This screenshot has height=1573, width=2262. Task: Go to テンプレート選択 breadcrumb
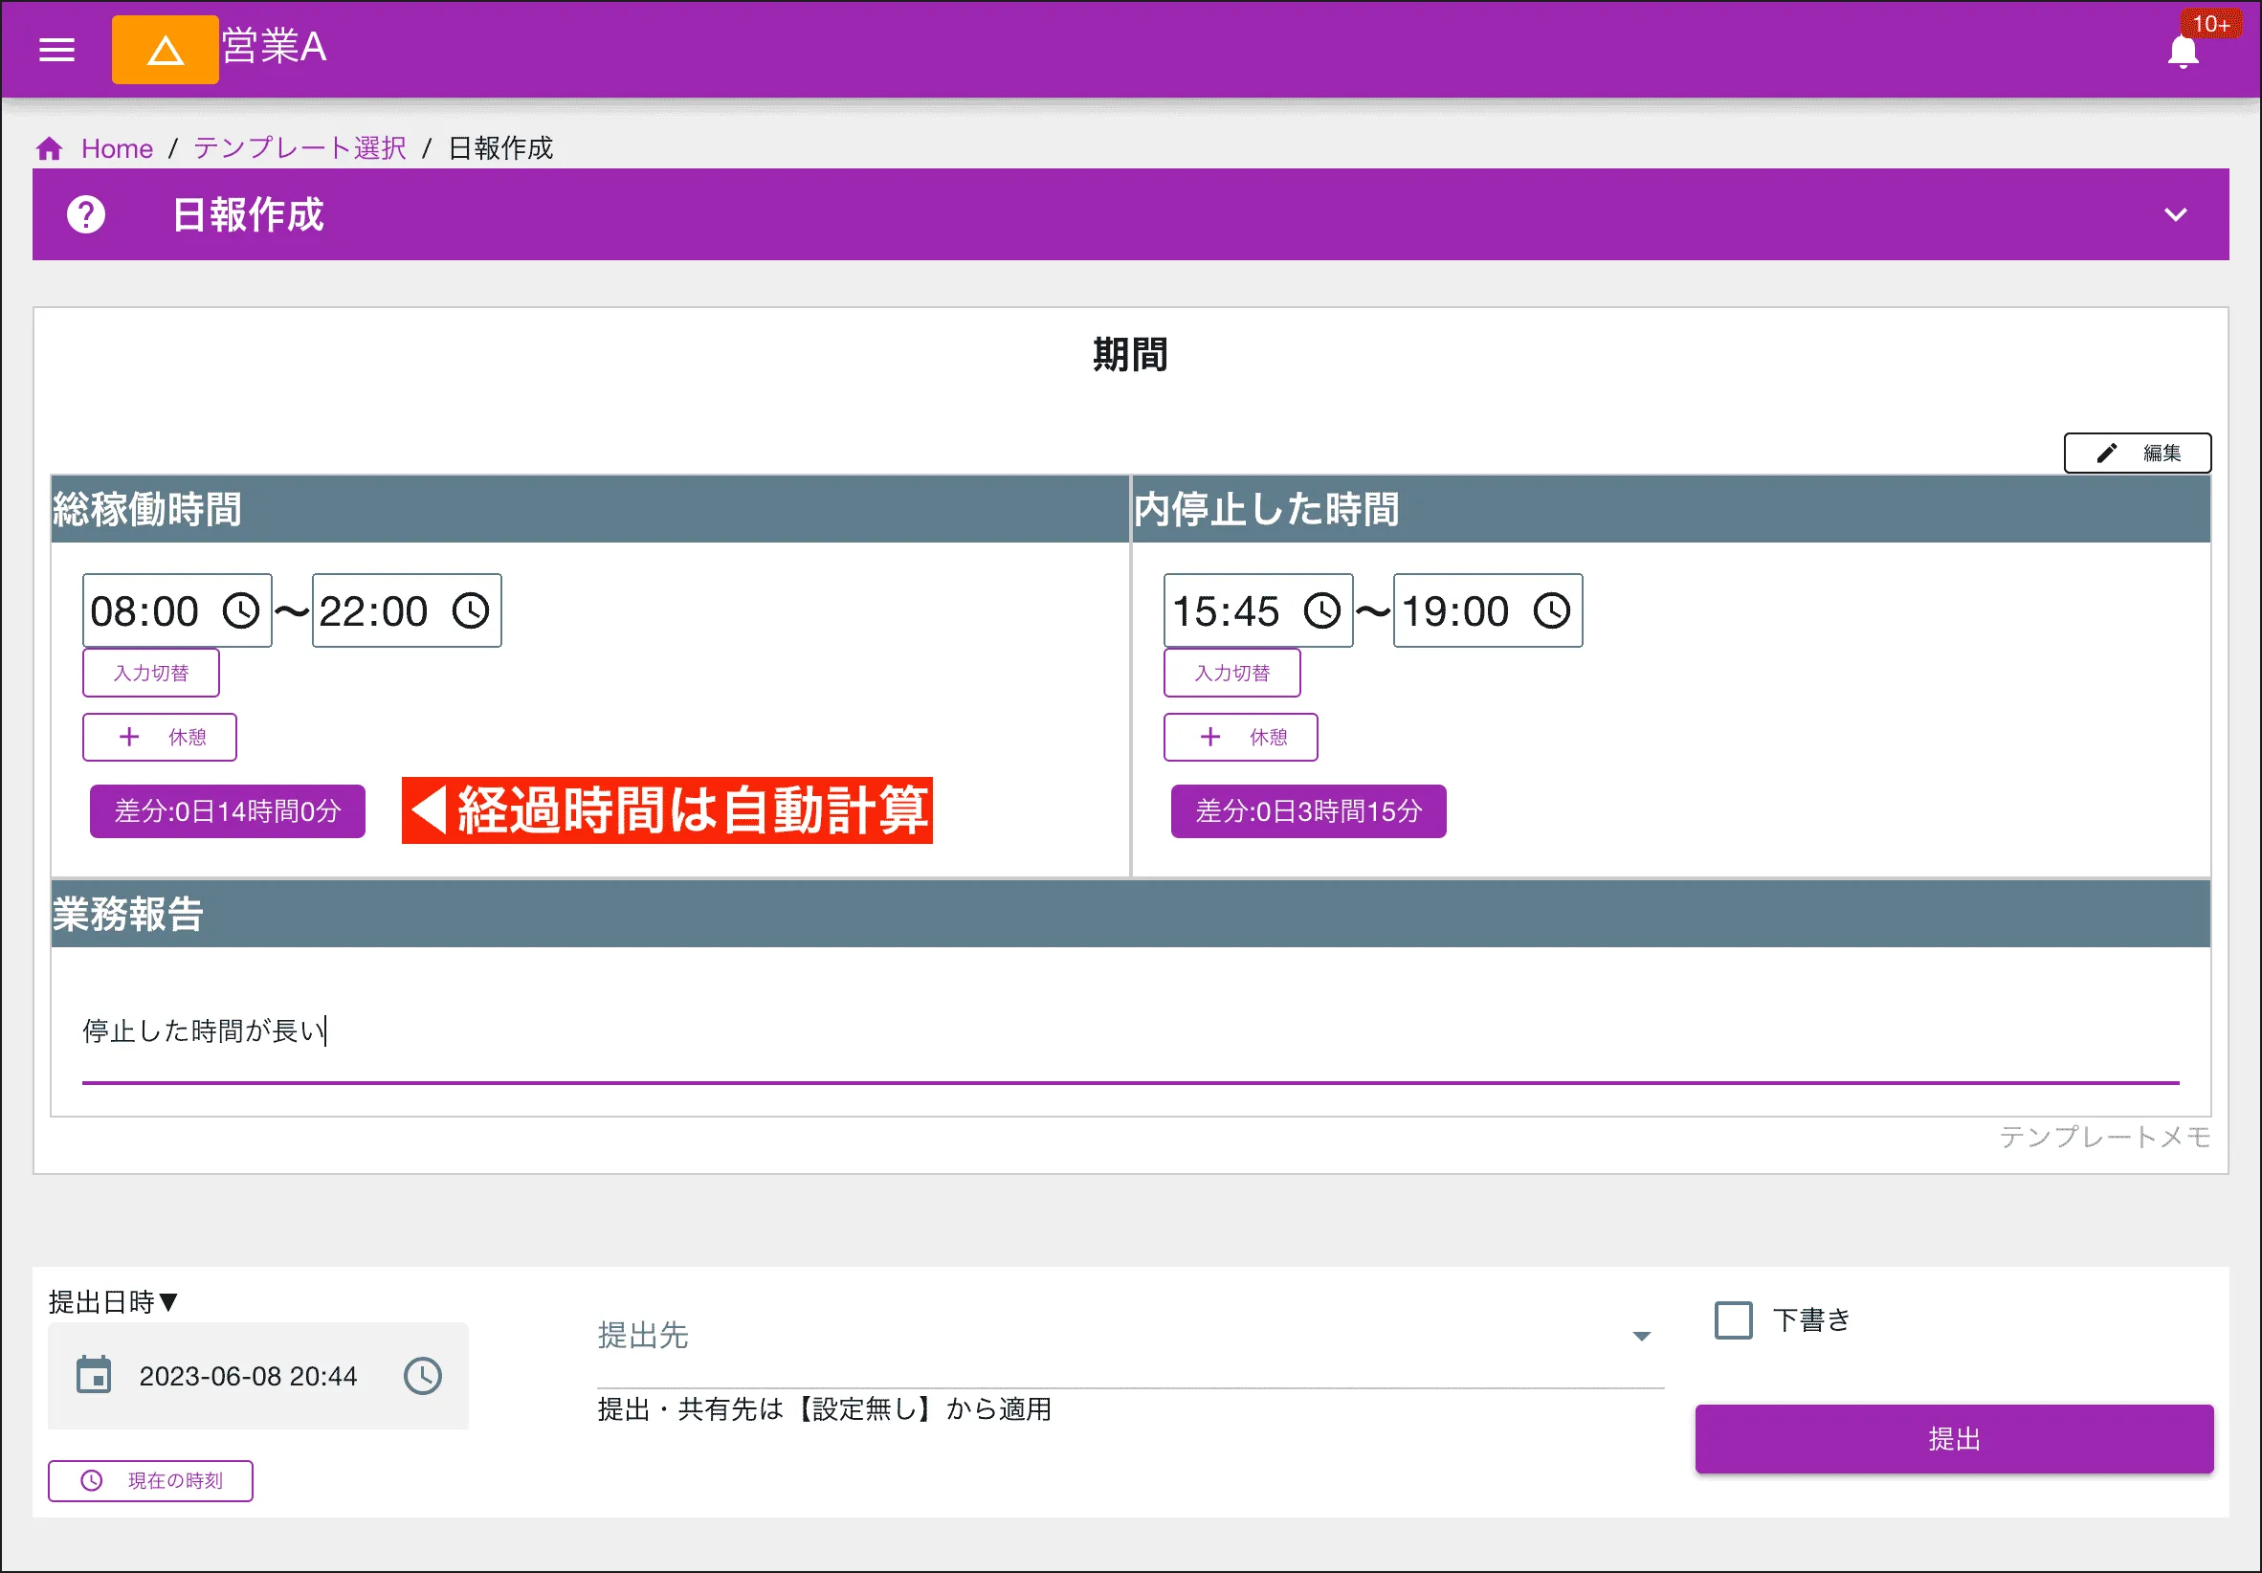pyautogui.click(x=299, y=148)
